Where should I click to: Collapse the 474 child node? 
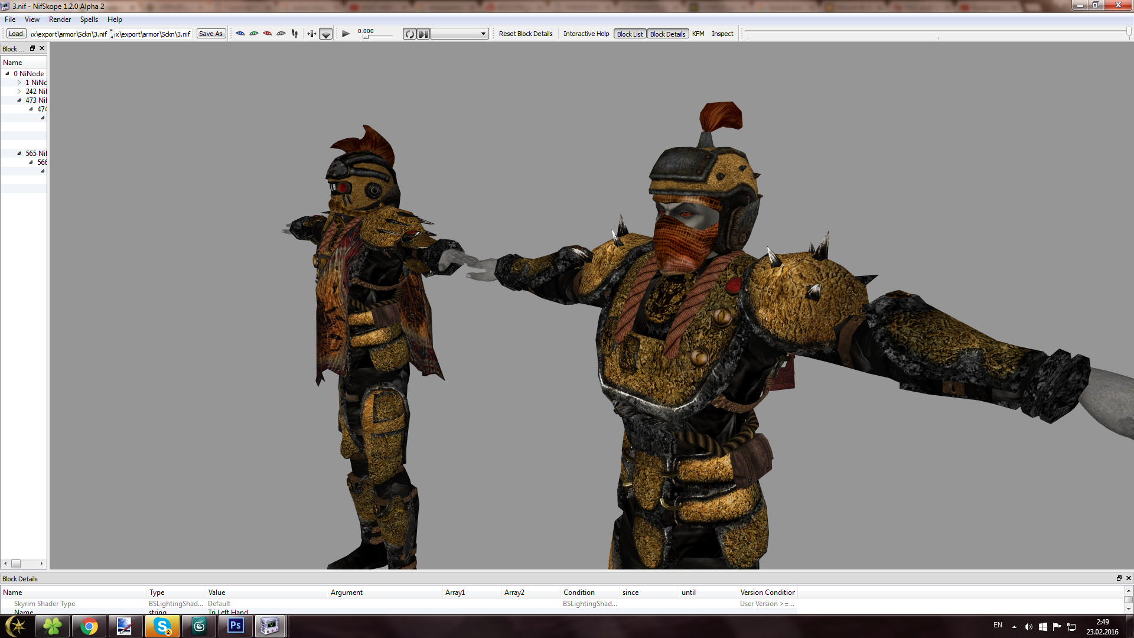(x=31, y=109)
